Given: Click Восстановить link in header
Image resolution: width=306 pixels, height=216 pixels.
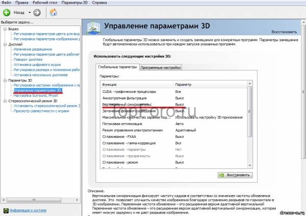Looking at the screenshot, I should tap(284, 32).
